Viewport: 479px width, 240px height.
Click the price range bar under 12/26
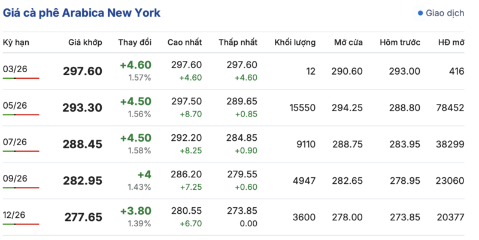point(21,224)
